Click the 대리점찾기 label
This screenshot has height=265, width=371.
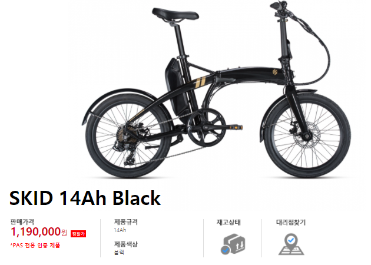pyautogui.click(x=291, y=223)
